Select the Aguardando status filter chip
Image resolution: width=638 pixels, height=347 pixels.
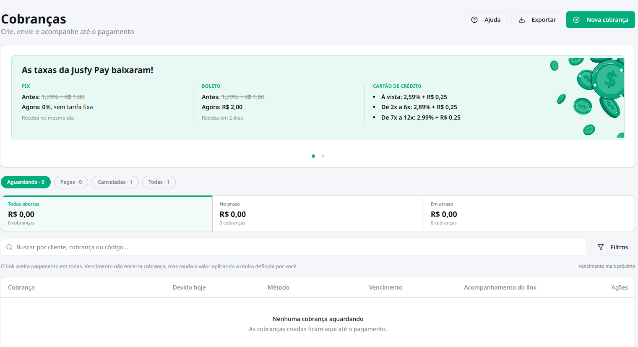pos(26,182)
